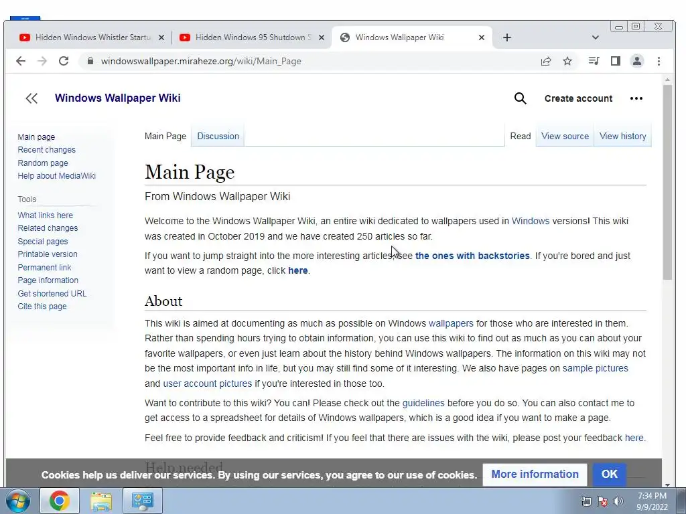Click More information on cookie banner
686x514 pixels.
(535, 475)
